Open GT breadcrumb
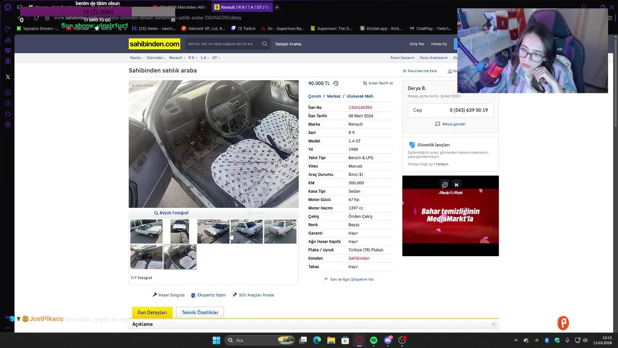Screen dimensions: 618x348 tap(214, 58)
